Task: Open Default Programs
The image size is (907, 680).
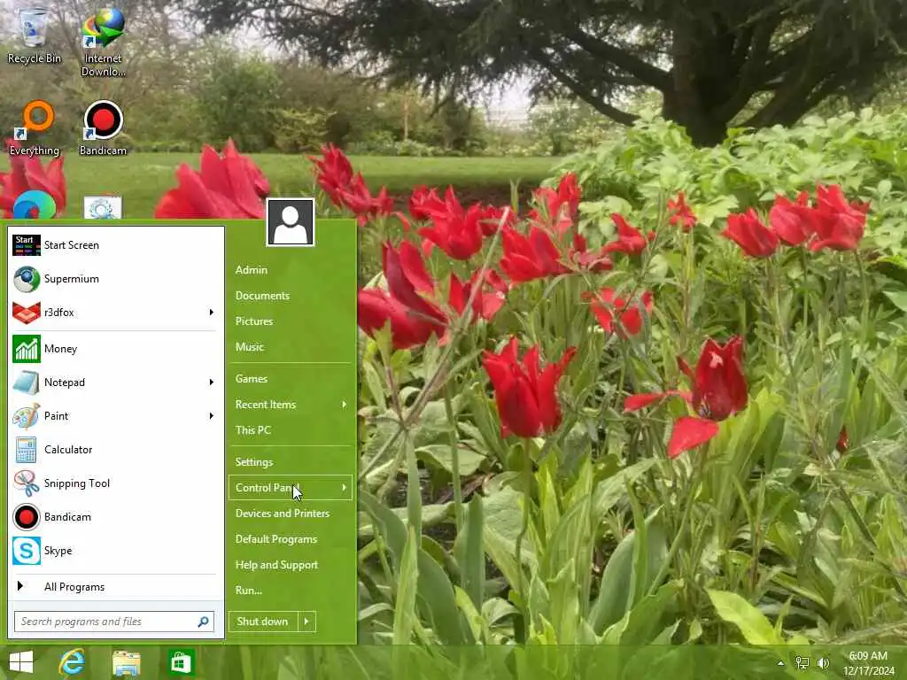Action: tap(276, 539)
